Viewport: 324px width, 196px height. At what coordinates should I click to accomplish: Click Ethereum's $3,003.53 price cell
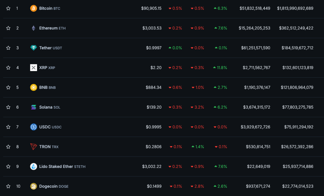tap(152, 28)
